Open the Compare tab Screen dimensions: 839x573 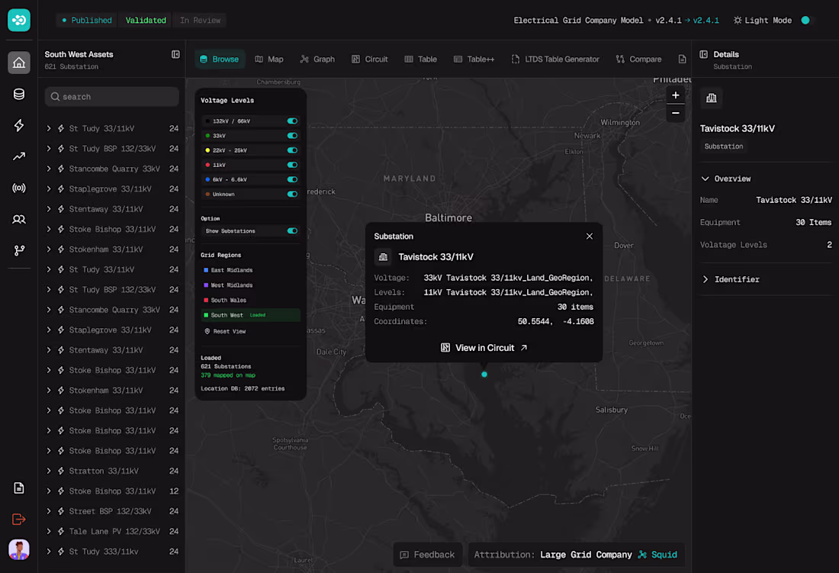[639, 60]
